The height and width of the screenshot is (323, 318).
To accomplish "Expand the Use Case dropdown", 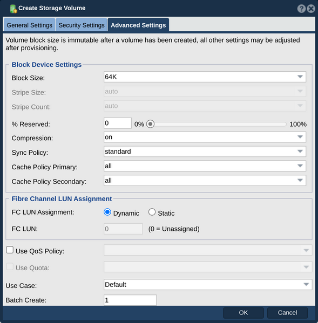I will [208, 285].
